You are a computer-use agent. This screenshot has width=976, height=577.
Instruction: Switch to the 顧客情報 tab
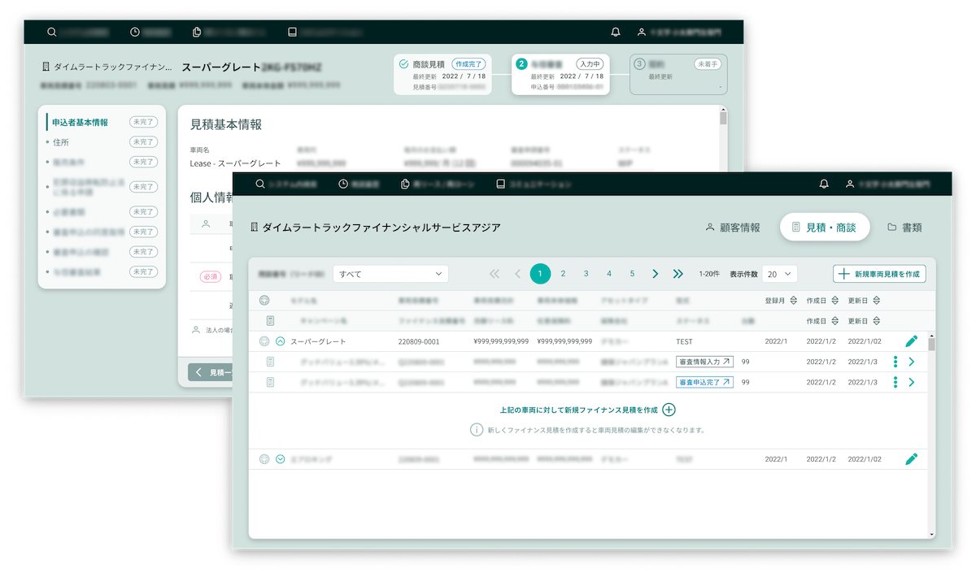pos(732,228)
